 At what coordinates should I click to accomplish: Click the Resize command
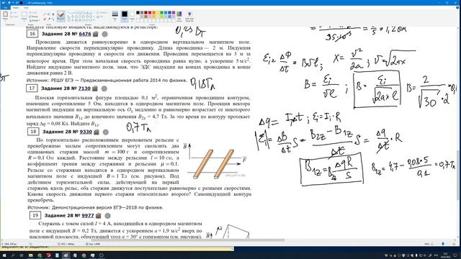point(34,17)
